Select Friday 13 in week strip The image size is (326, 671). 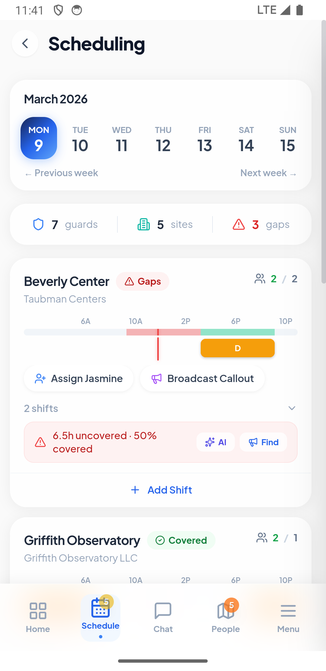coord(205,139)
